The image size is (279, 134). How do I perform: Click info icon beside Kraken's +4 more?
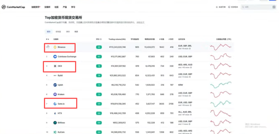click(x=190, y=96)
